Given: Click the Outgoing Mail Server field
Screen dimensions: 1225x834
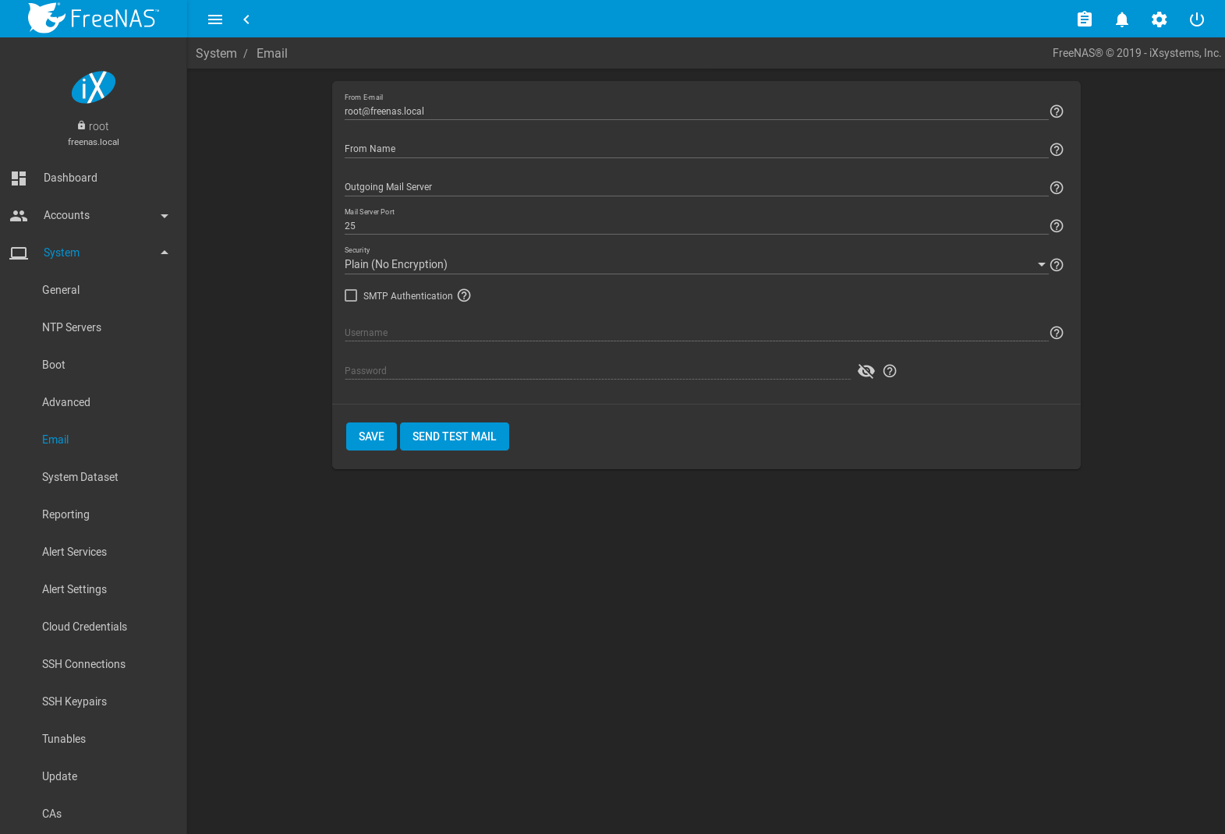Looking at the screenshot, I should click(x=694, y=187).
